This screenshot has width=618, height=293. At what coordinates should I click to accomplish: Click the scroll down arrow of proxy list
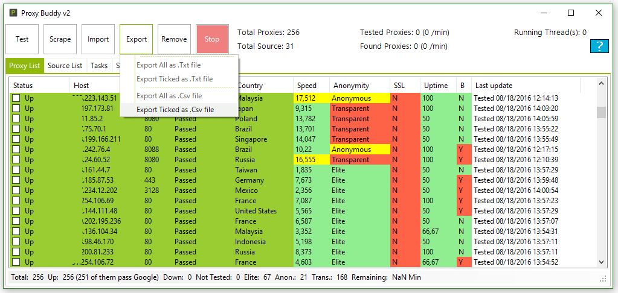click(x=600, y=262)
